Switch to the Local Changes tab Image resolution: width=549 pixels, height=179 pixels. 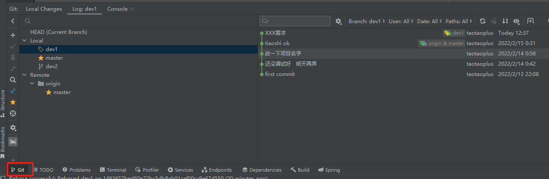click(x=44, y=9)
